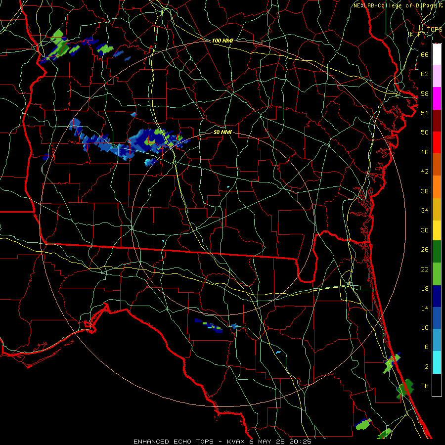Click the dark green legend swatch
445x445 pixels.
(437, 252)
